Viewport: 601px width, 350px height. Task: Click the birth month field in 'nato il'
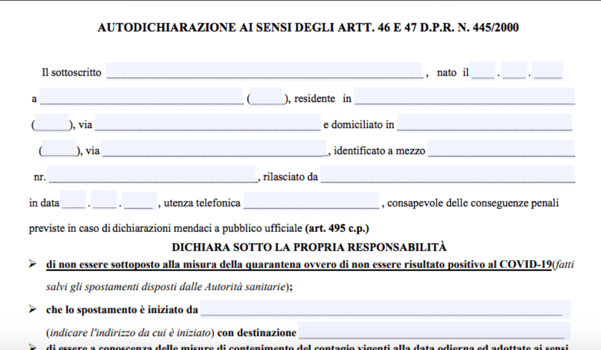click(x=514, y=70)
